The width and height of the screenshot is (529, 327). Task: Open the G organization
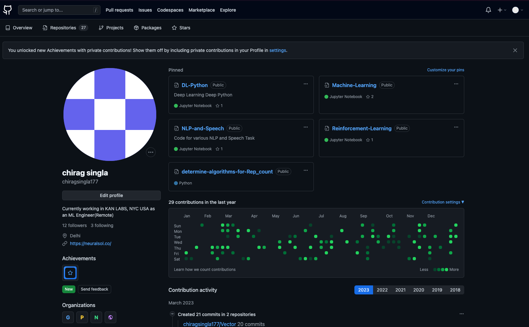point(68,317)
